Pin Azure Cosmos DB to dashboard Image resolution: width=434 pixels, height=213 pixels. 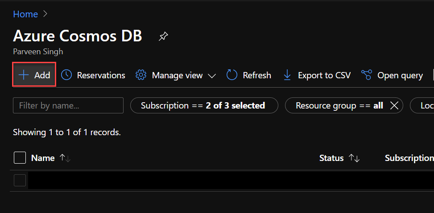(x=163, y=36)
